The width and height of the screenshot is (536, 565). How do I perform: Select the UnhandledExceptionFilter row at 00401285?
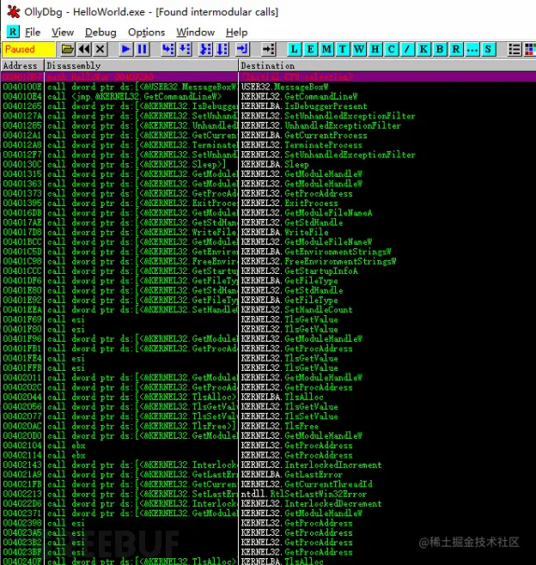[x=269, y=125]
